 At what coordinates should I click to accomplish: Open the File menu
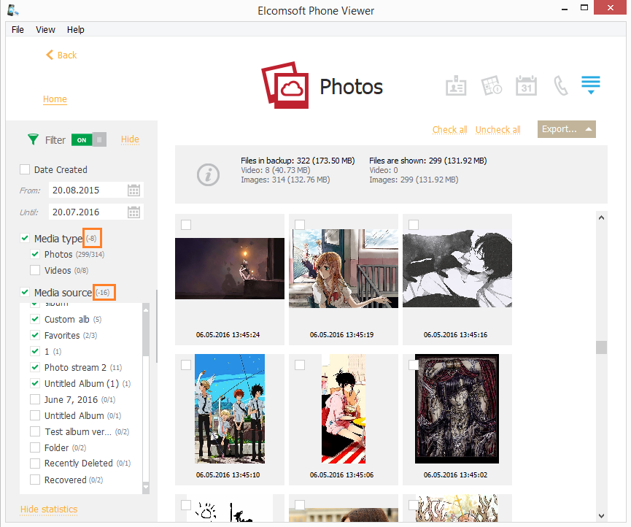point(17,29)
